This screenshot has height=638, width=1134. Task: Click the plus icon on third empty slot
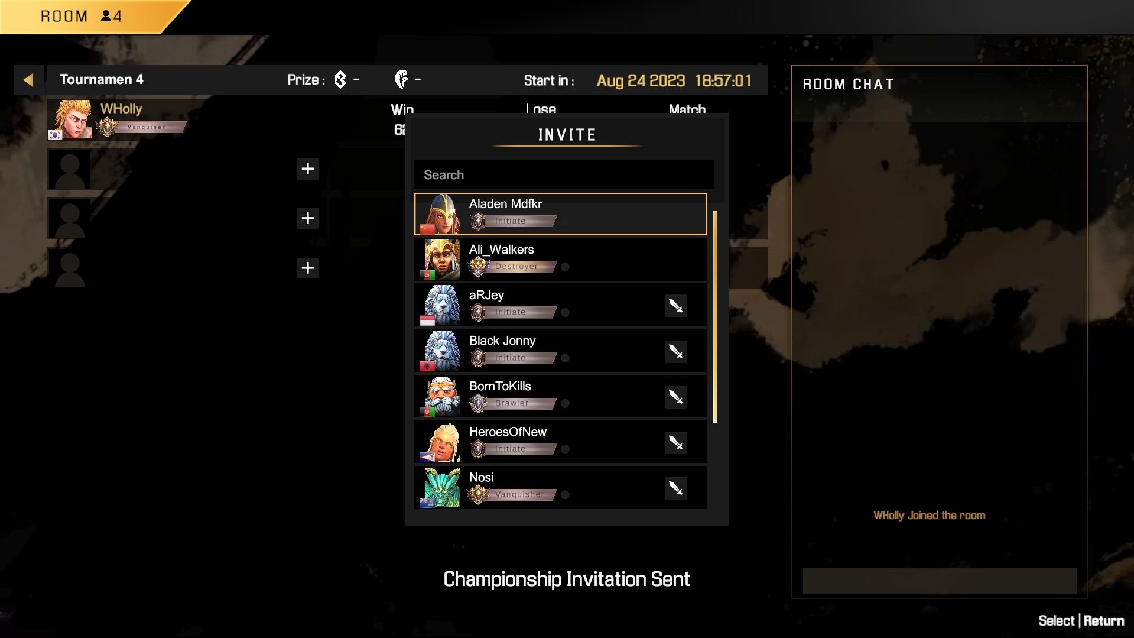(x=307, y=268)
